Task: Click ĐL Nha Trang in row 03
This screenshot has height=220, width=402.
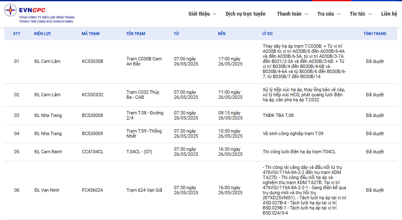Action: 48,115
